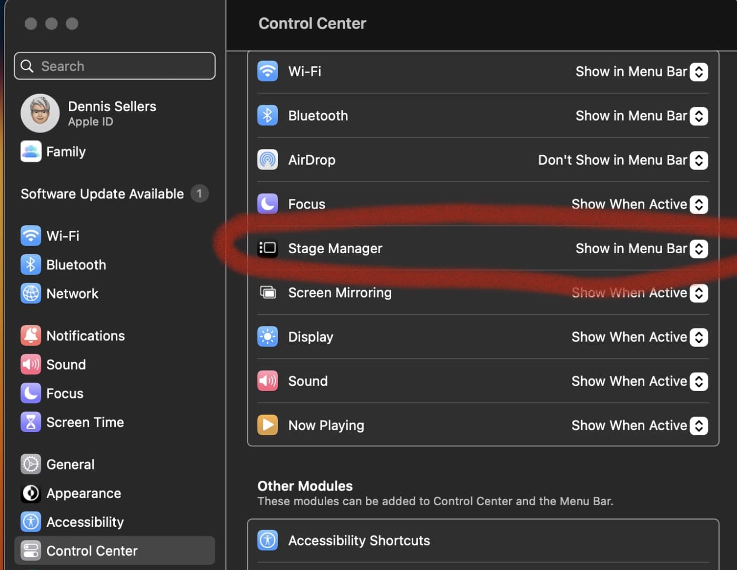Click the Screen Mirroring icon

[267, 292]
